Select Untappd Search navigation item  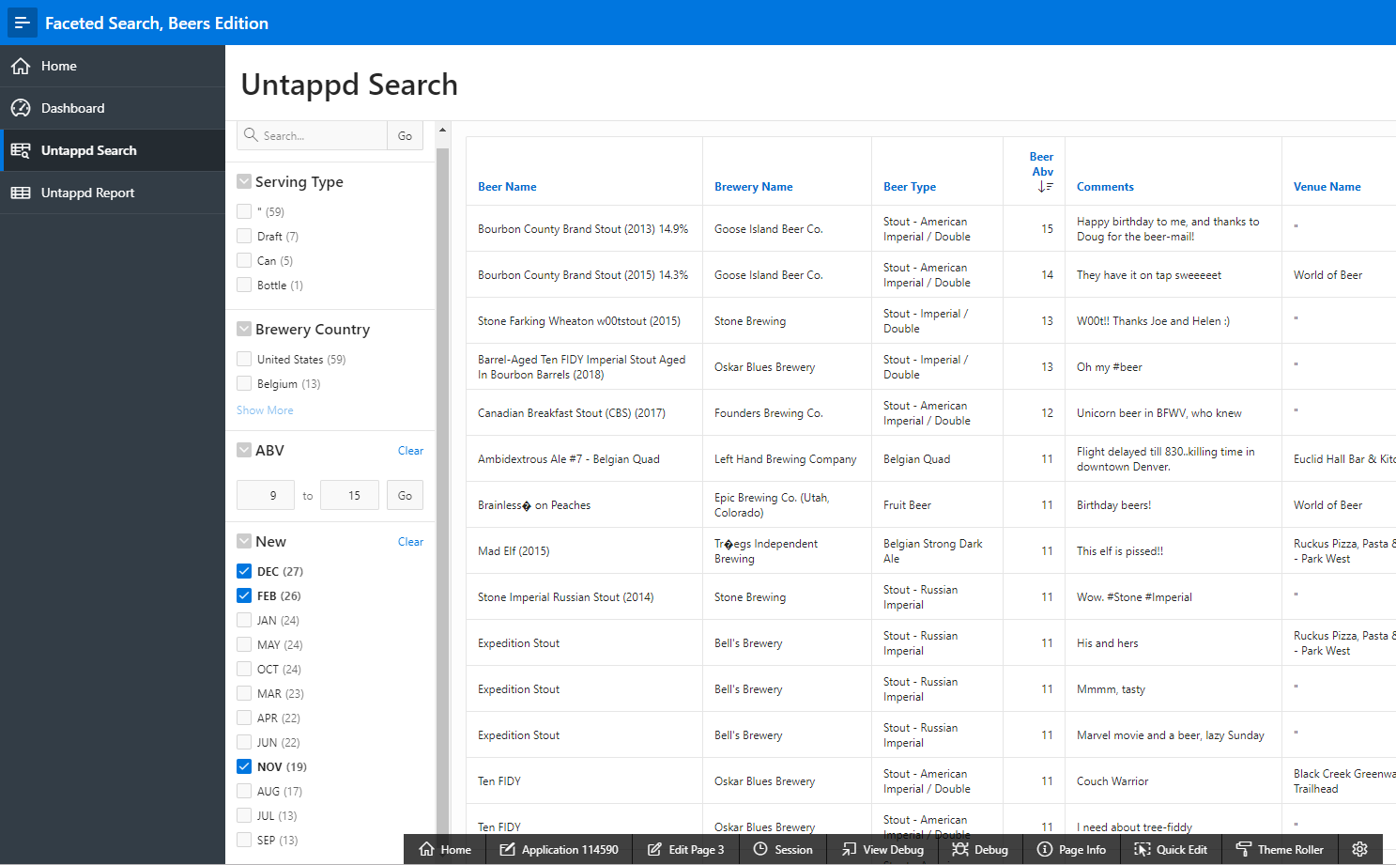(113, 150)
